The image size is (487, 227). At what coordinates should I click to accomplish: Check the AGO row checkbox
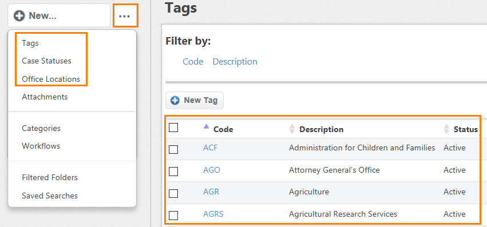point(173,172)
